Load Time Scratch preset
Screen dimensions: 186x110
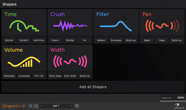click(24, 40)
